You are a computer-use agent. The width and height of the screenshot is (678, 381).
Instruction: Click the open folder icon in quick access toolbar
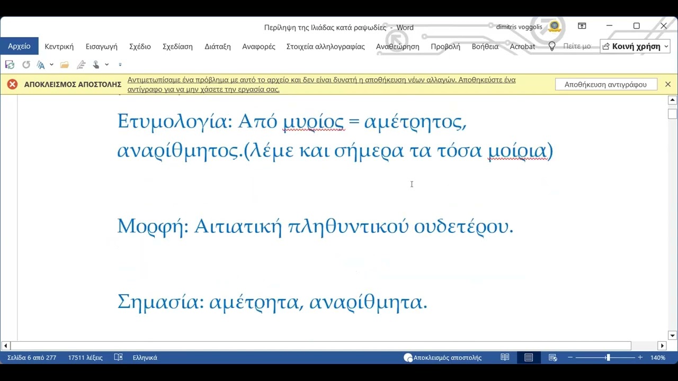click(x=65, y=65)
